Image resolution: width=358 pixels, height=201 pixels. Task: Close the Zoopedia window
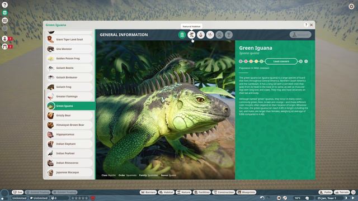click(311, 25)
